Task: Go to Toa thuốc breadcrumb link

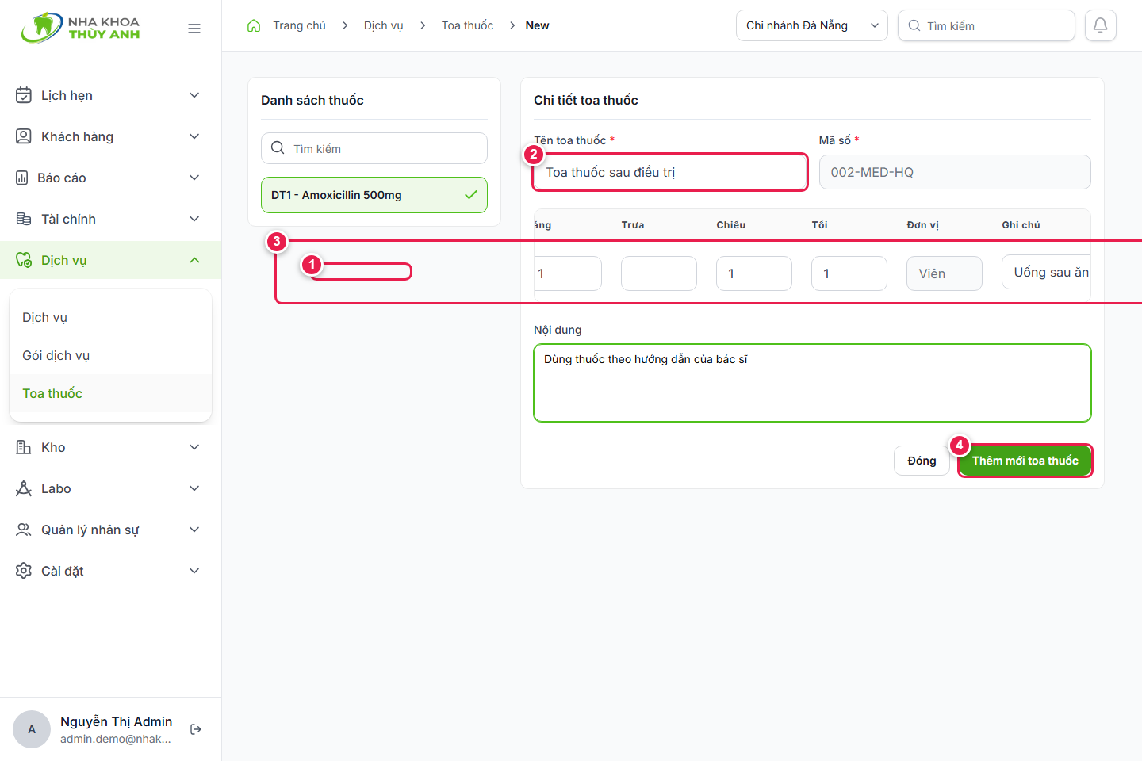Action: click(x=467, y=25)
